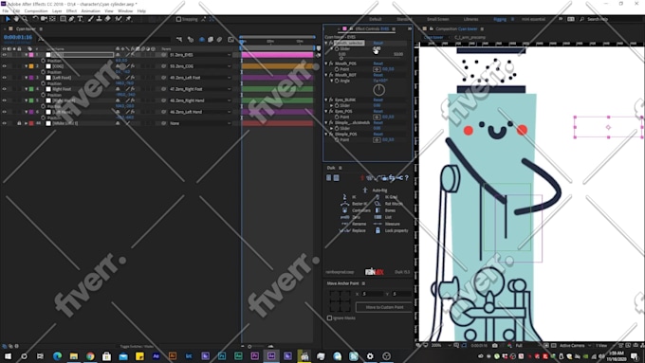Click Duik Zero tool

(344, 217)
